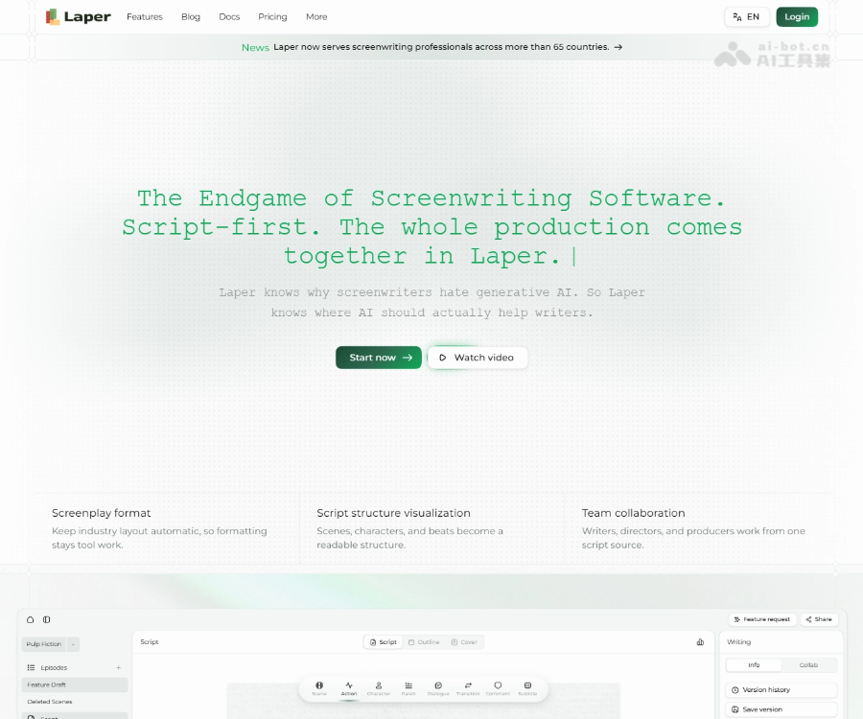This screenshot has height=719, width=863.
Task: Select the Subtitle element tool
Action: (x=527, y=688)
